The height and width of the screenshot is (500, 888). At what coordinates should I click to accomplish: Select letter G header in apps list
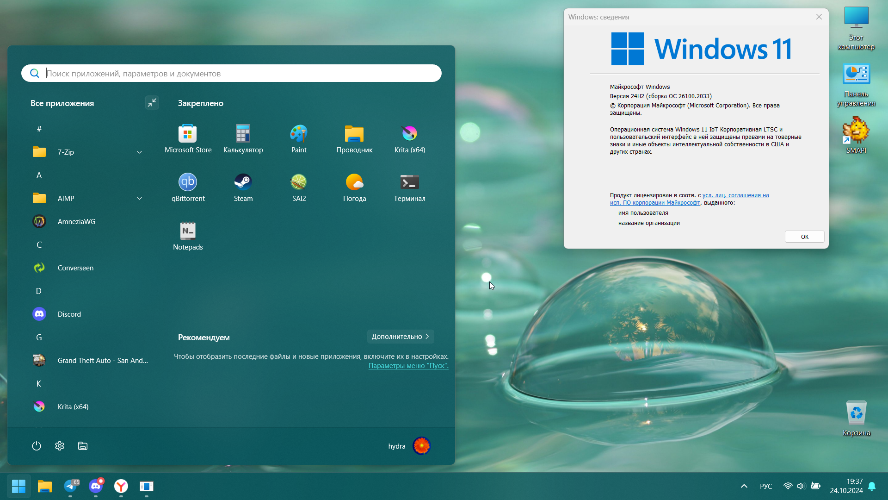[39, 337]
